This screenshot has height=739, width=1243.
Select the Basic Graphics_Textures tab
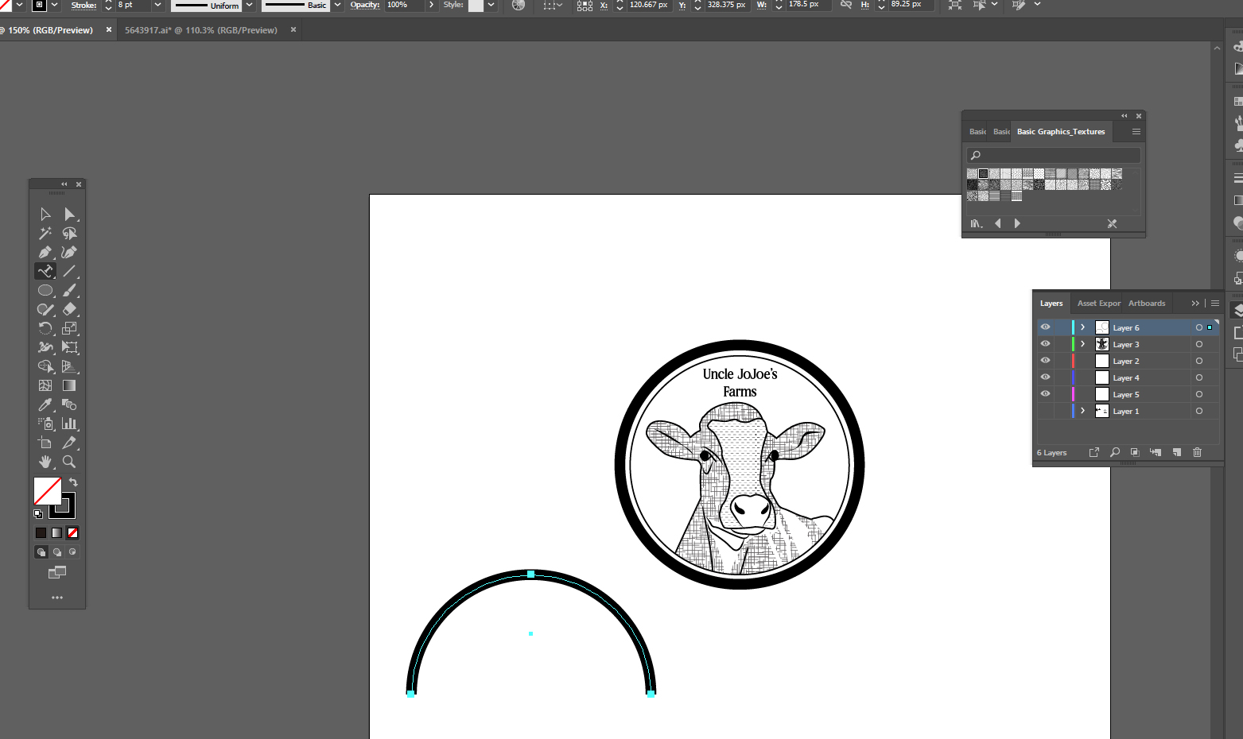tap(1061, 132)
